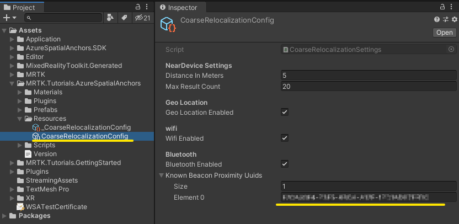Toggle hidden packages visibility counter

click(x=142, y=18)
